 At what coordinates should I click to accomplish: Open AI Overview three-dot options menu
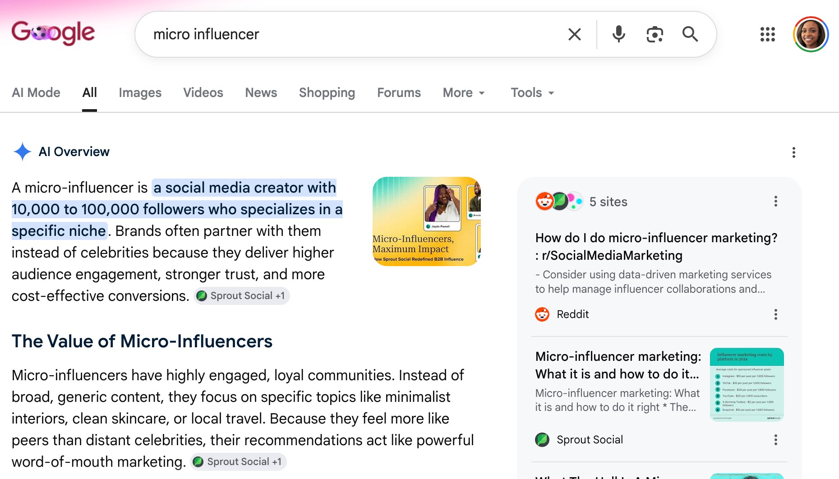coord(793,152)
